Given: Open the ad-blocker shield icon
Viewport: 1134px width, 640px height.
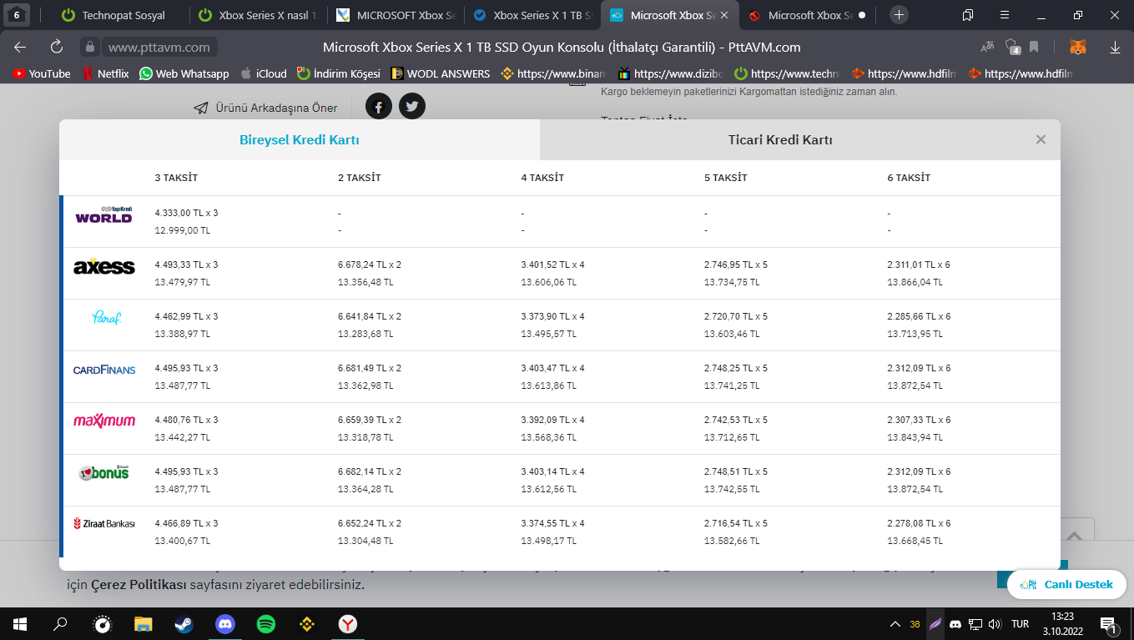Looking at the screenshot, I should coord(1012,48).
